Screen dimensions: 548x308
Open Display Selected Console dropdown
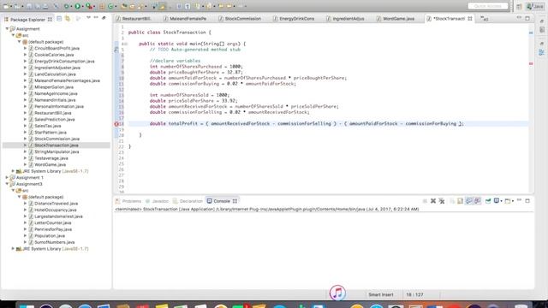tap(501, 201)
